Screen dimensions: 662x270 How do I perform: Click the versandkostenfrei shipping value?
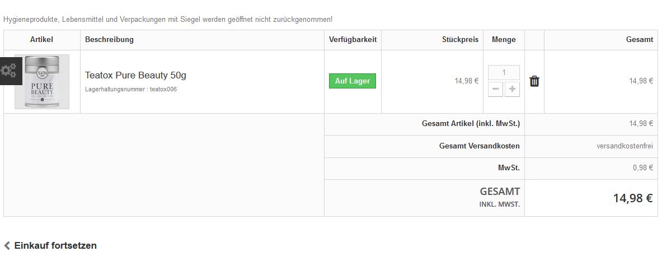(x=625, y=146)
